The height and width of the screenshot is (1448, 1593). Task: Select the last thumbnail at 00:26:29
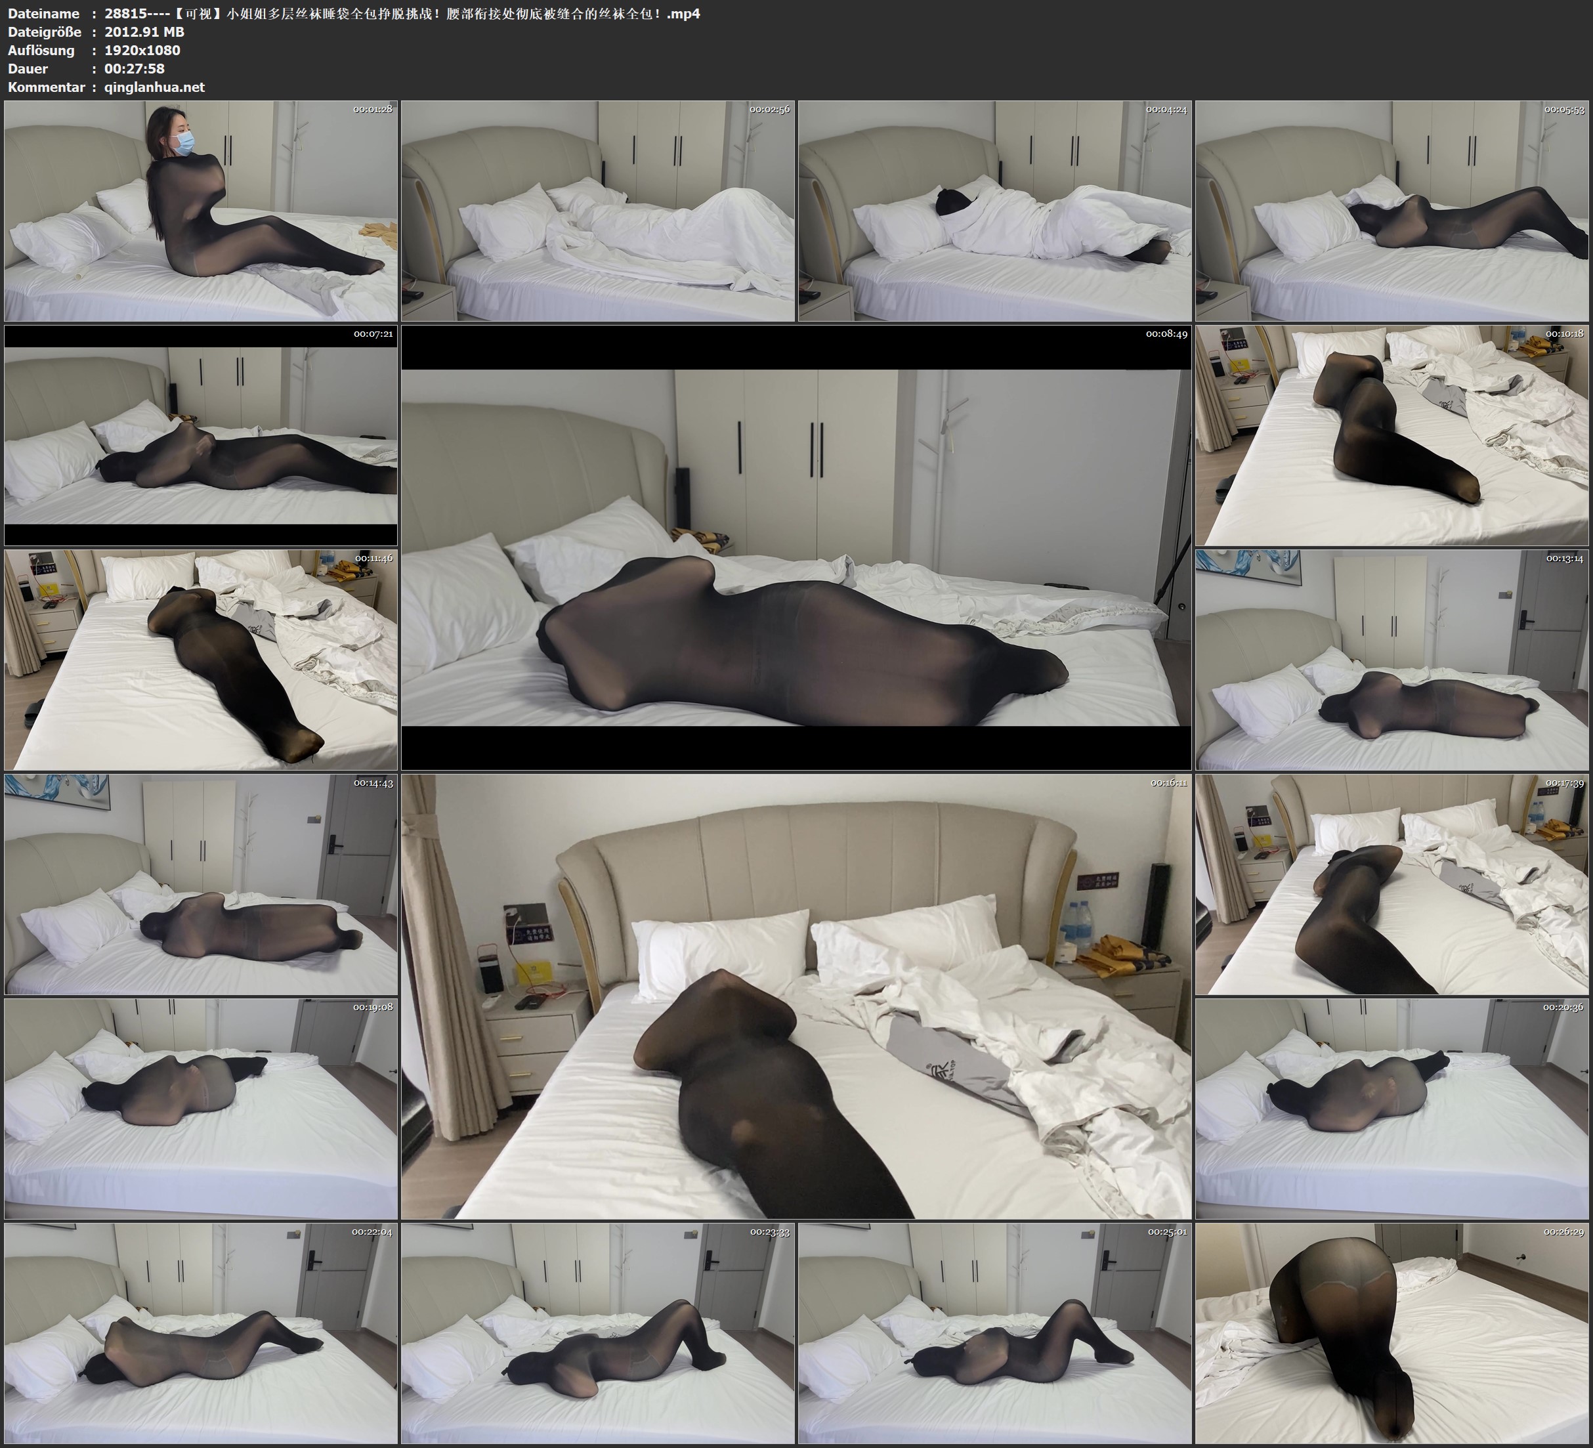click(x=1391, y=1333)
